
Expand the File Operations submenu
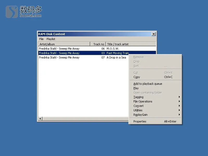point(155,101)
